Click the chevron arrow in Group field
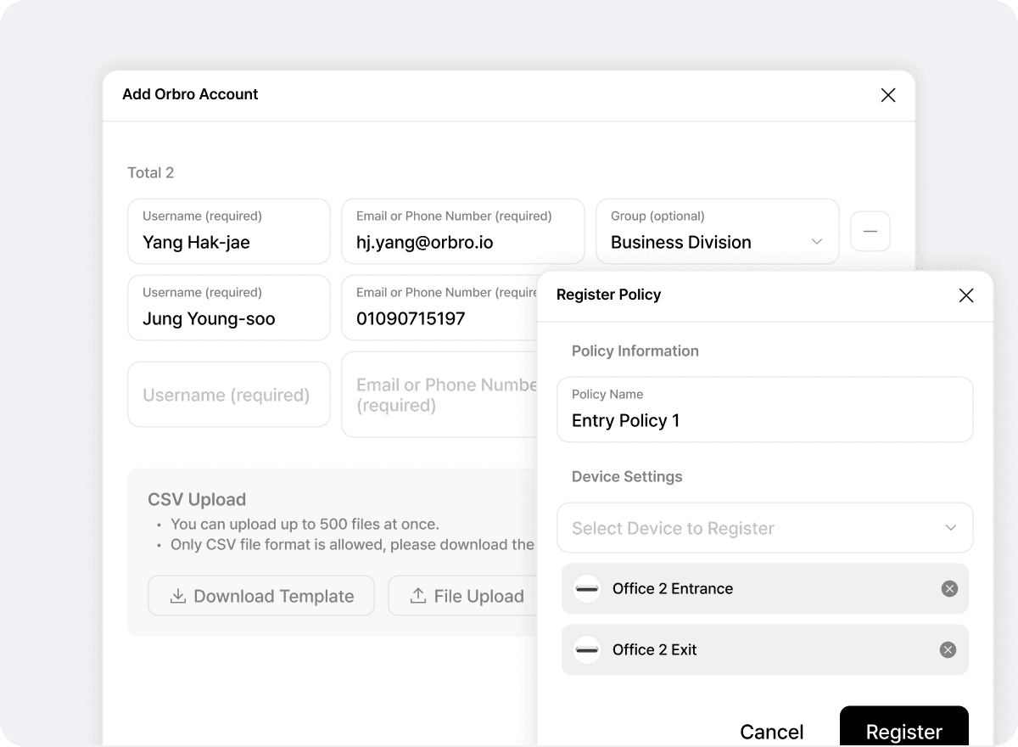The width and height of the screenshot is (1018, 747). (817, 242)
